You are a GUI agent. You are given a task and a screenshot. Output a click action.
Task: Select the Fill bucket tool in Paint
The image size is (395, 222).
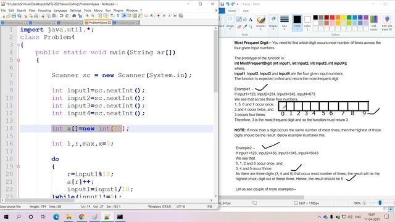(245, 20)
